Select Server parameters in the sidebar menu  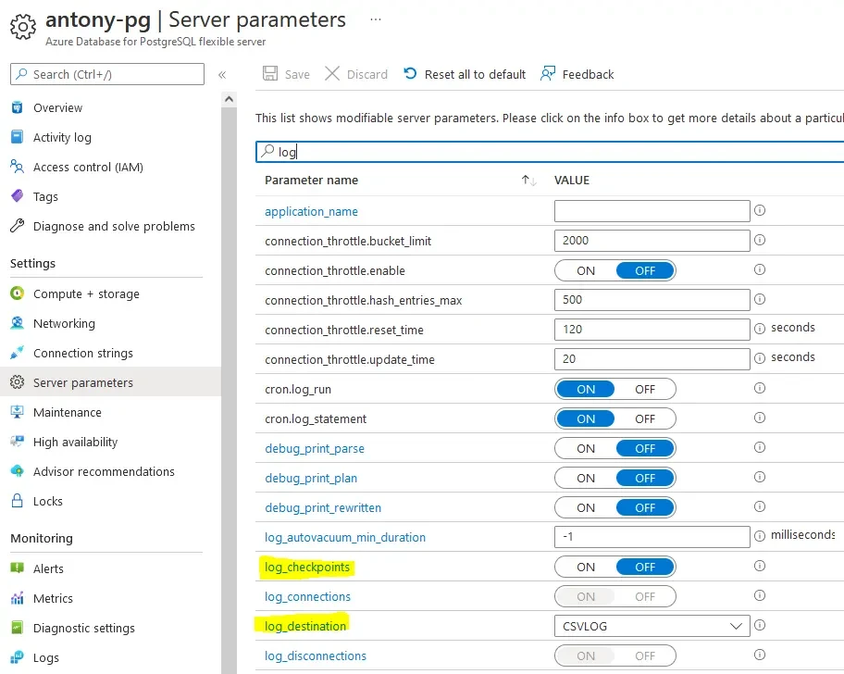pos(81,381)
